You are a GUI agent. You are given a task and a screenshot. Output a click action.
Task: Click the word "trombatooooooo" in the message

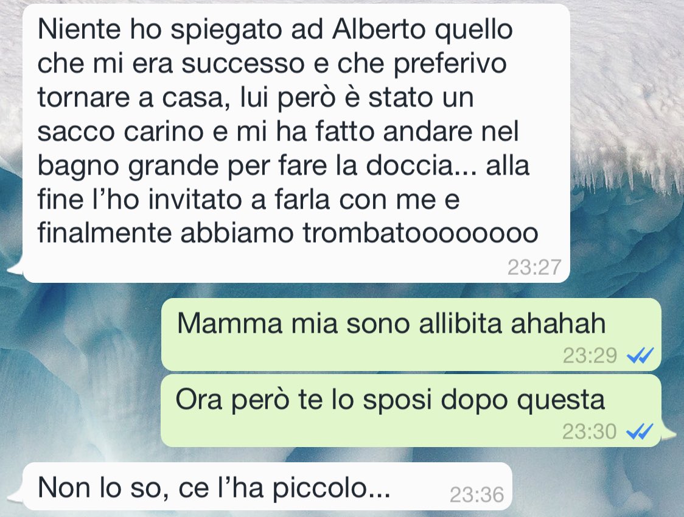(x=421, y=233)
